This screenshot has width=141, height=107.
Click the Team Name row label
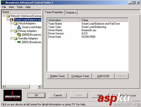[55, 24]
